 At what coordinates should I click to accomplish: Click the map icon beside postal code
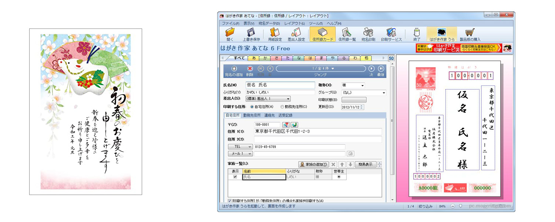(294, 125)
